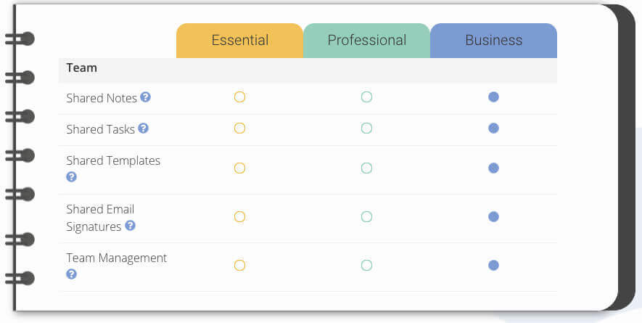This screenshot has width=642, height=323.
Task: Show help for Team Management
Action: coord(72,274)
